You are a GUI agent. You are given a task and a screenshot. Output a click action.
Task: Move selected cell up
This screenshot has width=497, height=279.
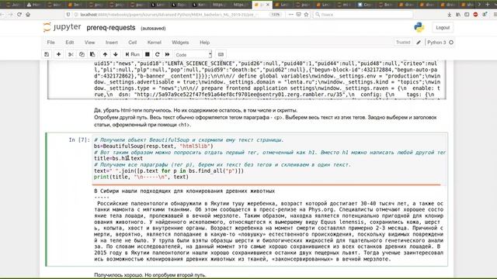pos(105,54)
